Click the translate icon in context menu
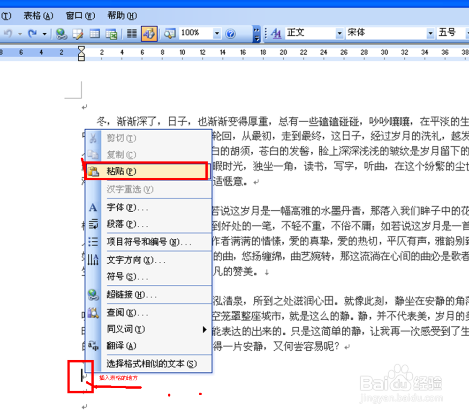This screenshot has width=469, height=414. [x=93, y=346]
